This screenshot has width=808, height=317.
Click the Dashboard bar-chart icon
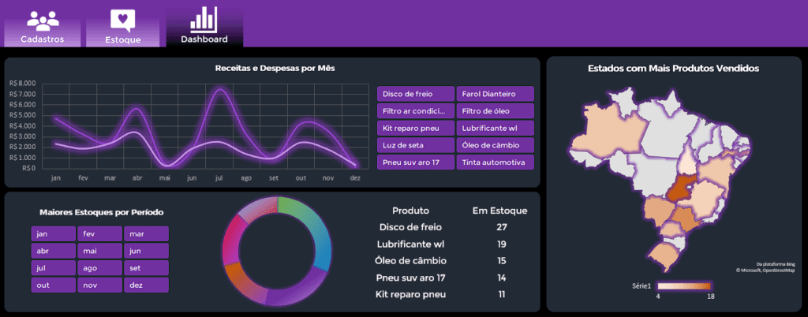[204, 19]
